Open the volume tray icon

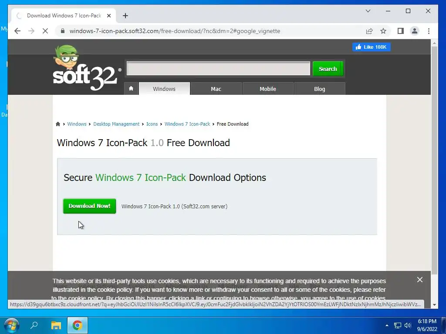(408, 325)
